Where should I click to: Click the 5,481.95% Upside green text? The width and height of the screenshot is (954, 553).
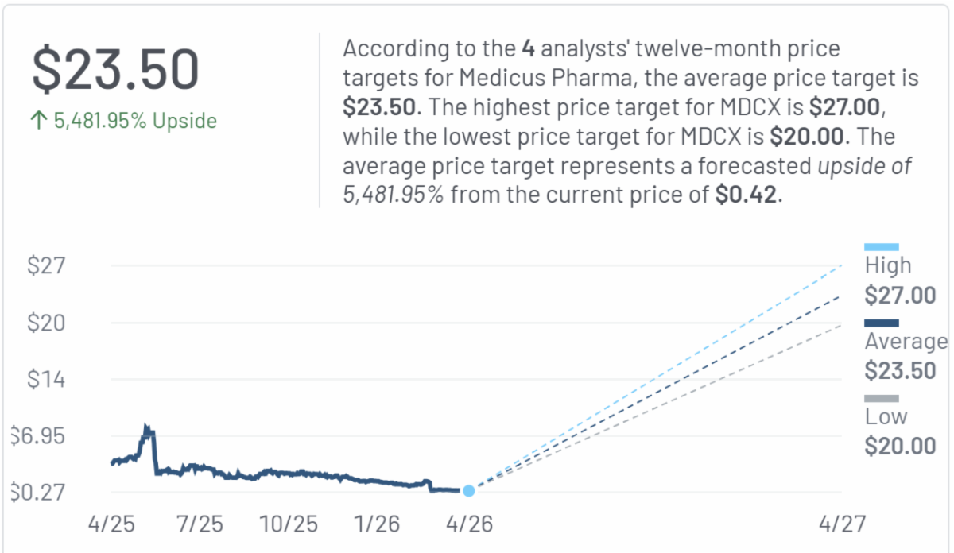point(135,121)
